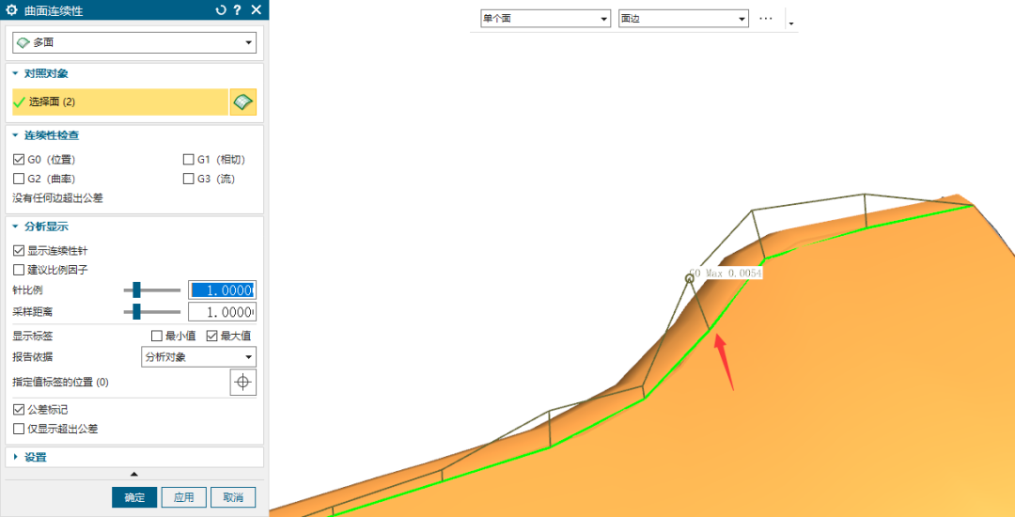Open the 多面 type dropdown
Viewport: 1015px width, 517px height.
tap(134, 42)
